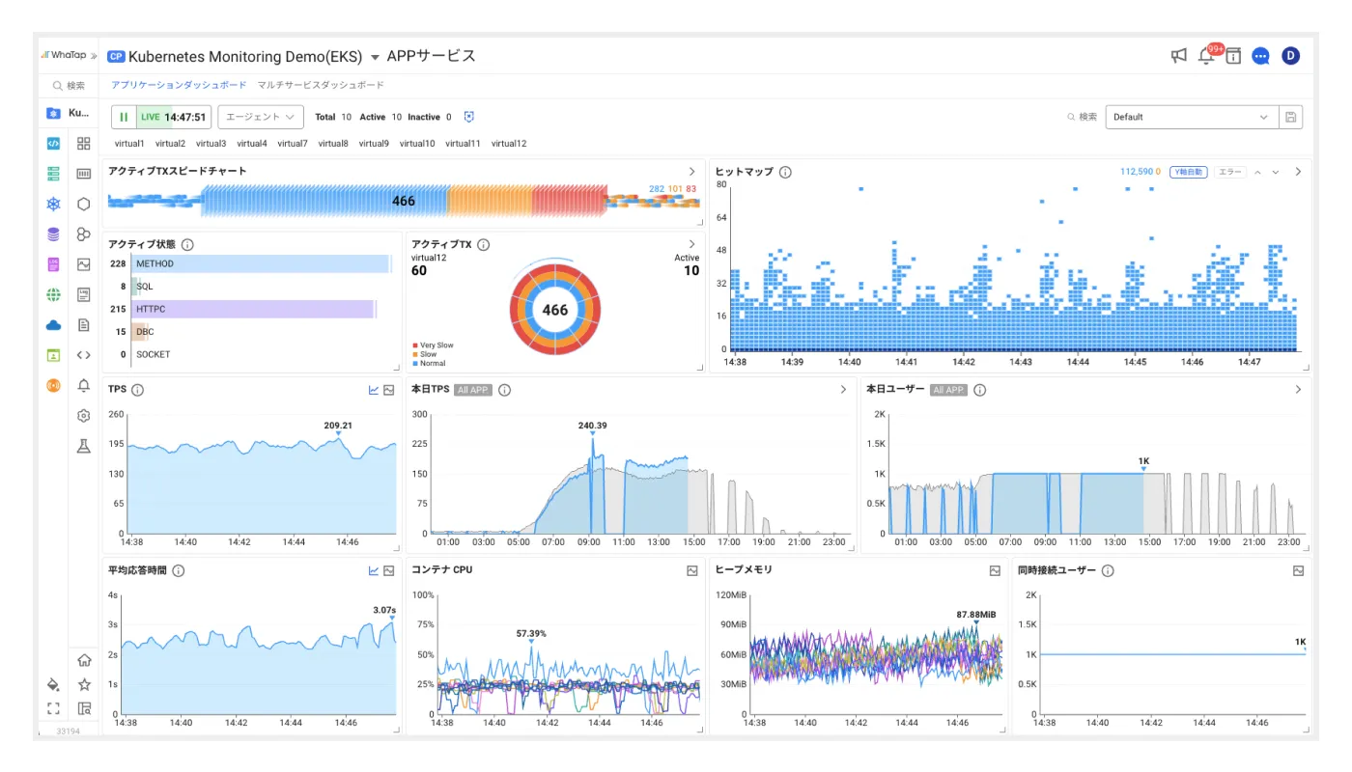This screenshot has width=1352, height=772.
Task: Open favorites star icon in side menu
Action: (x=84, y=684)
